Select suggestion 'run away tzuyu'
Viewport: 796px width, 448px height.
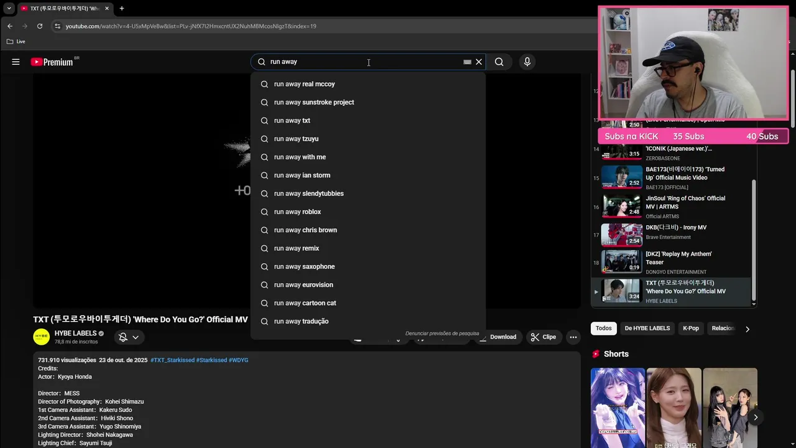(x=368, y=139)
